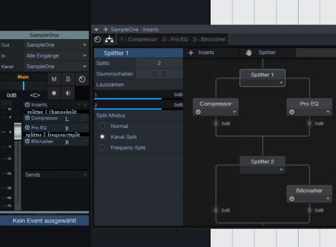
Task: Click the 0dB volume value field
Action: 12,95
